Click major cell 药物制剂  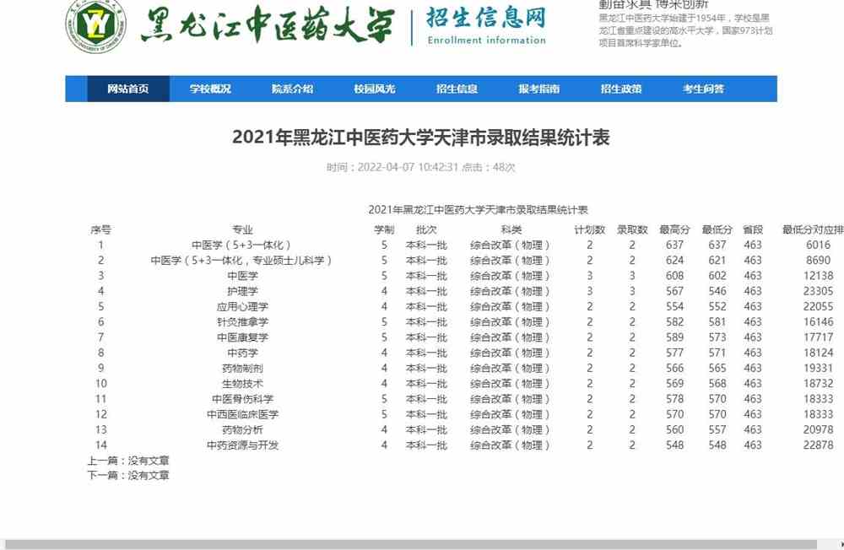point(242,368)
